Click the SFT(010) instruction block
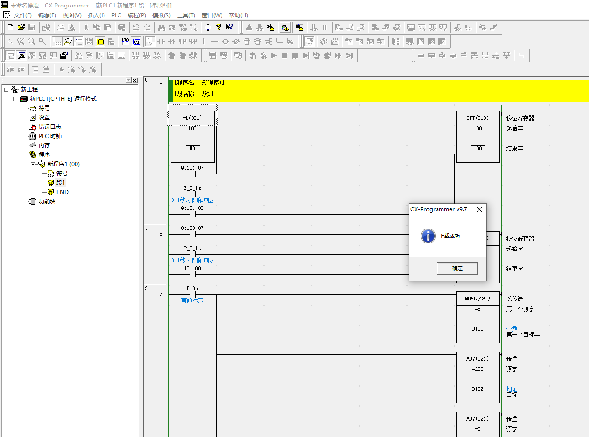The height and width of the screenshot is (437, 589). 478,118
